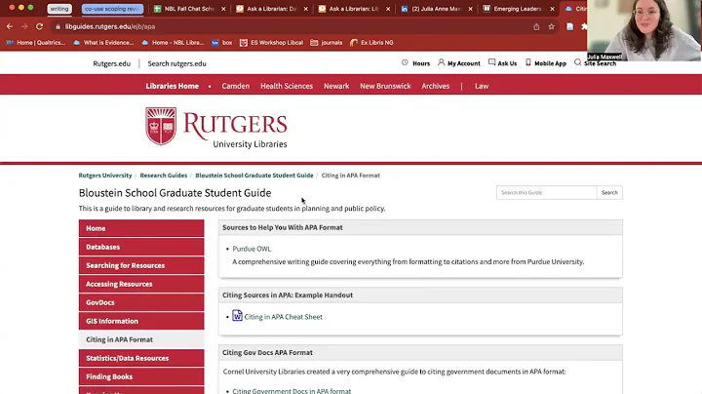Select Databases in guide sidebar
This screenshot has height=394, width=702.
point(141,247)
